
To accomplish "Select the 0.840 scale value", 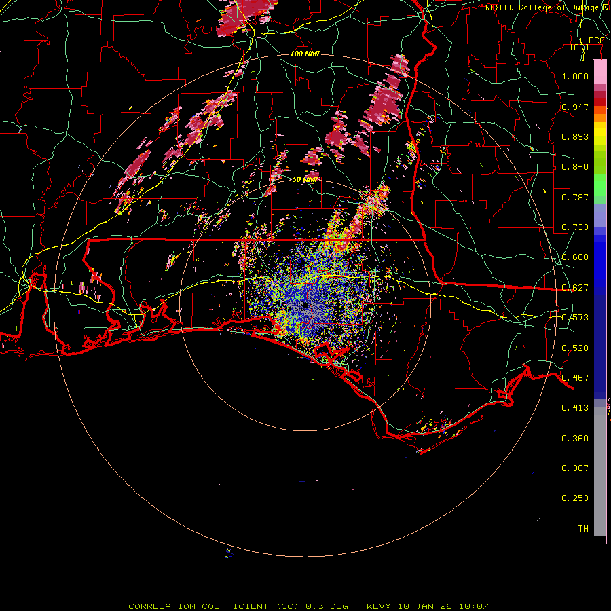I will click(x=575, y=167).
